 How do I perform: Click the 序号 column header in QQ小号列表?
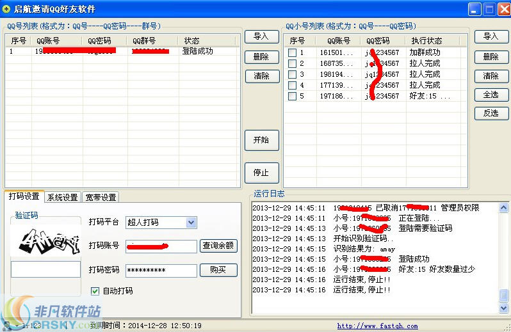click(300, 41)
